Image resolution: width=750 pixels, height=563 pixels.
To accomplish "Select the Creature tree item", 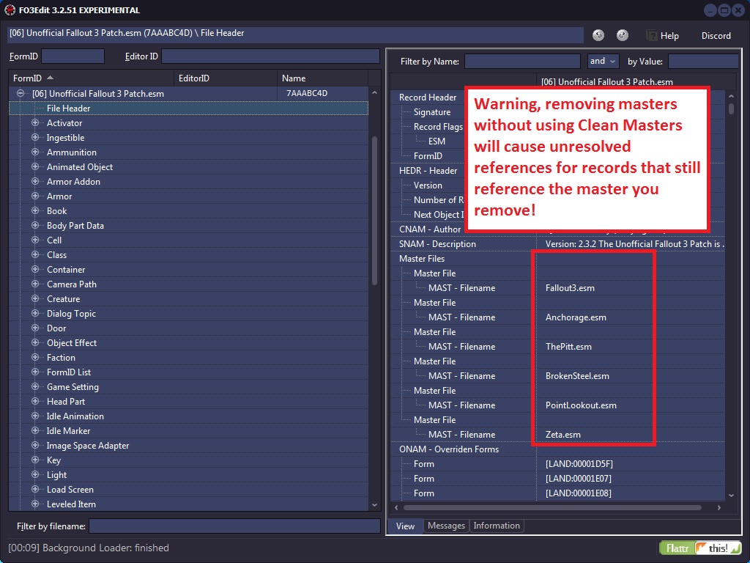I will pyautogui.click(x=63, y=299).
